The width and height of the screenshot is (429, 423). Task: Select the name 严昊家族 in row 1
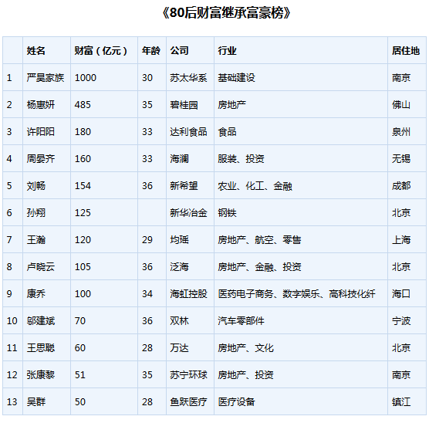46,78
